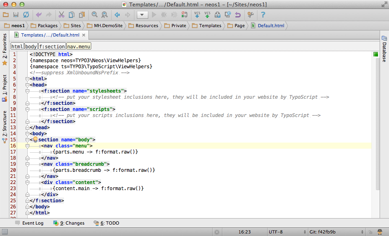Select neos1 in the navigation bar
389x236 pixels.
click(x=15, y=26)
